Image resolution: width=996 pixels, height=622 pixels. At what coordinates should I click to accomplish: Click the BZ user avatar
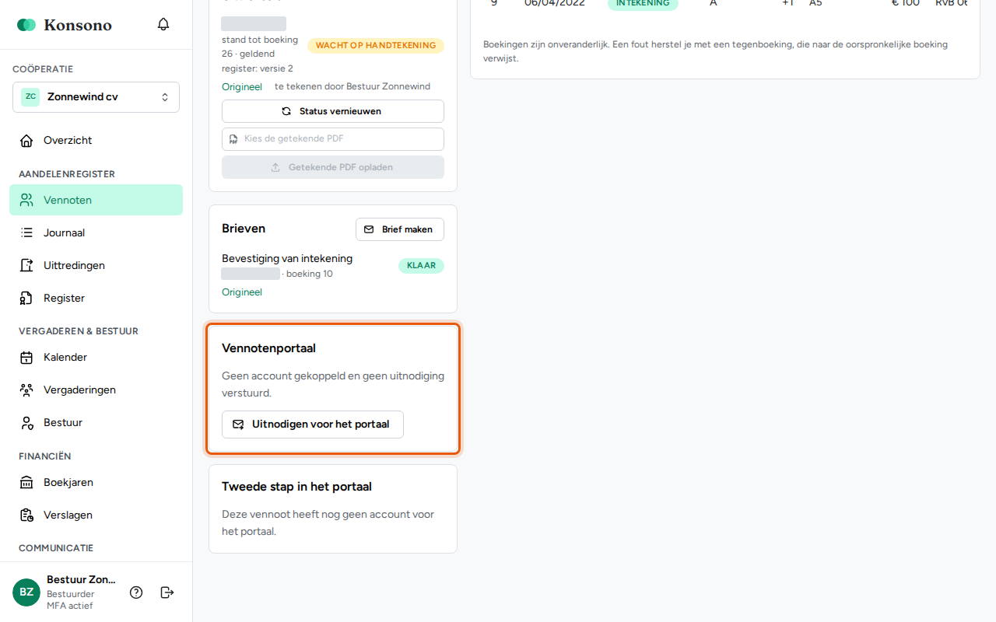(x=26, y=592)
